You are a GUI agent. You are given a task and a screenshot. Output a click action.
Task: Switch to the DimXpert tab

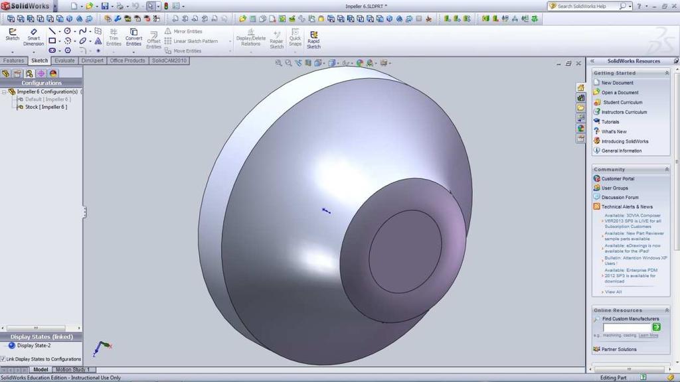pyautogui.click(x=92, y=60)
